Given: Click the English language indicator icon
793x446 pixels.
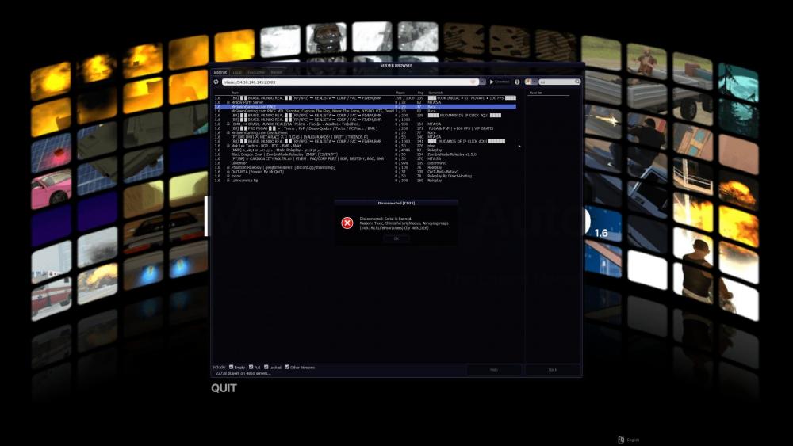Looking at the screenshot, I should (x=621, y=440).
